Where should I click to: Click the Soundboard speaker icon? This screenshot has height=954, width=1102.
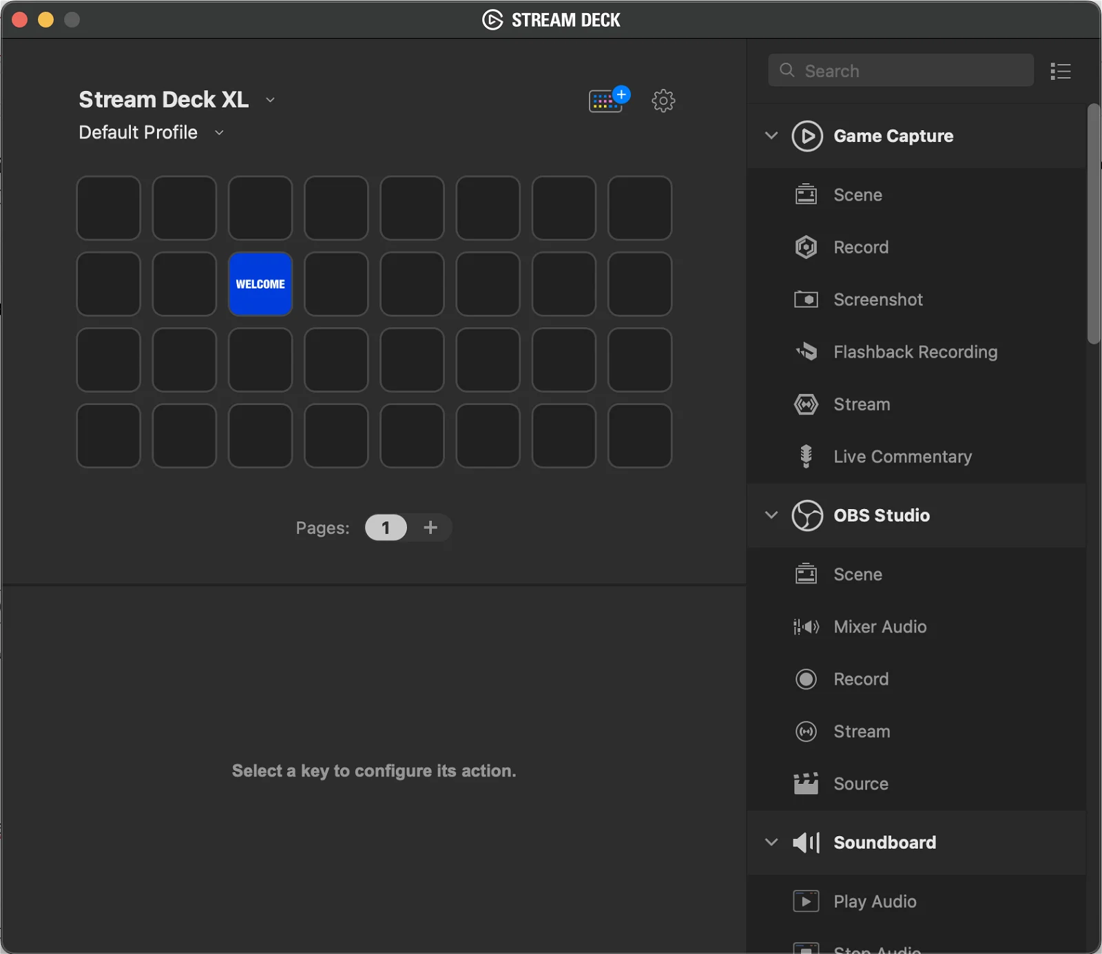pyautogui.click(x=807, y=842)
